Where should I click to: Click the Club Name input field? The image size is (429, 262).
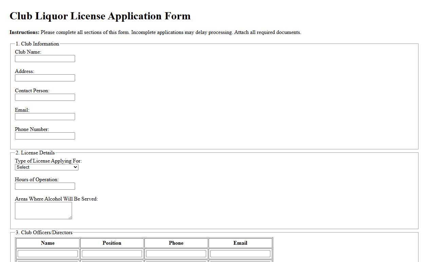pos(45,58)
